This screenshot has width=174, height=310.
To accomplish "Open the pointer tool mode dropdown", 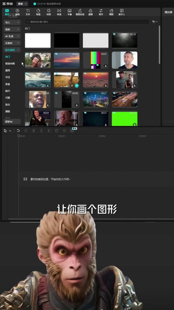I will 10,131.
